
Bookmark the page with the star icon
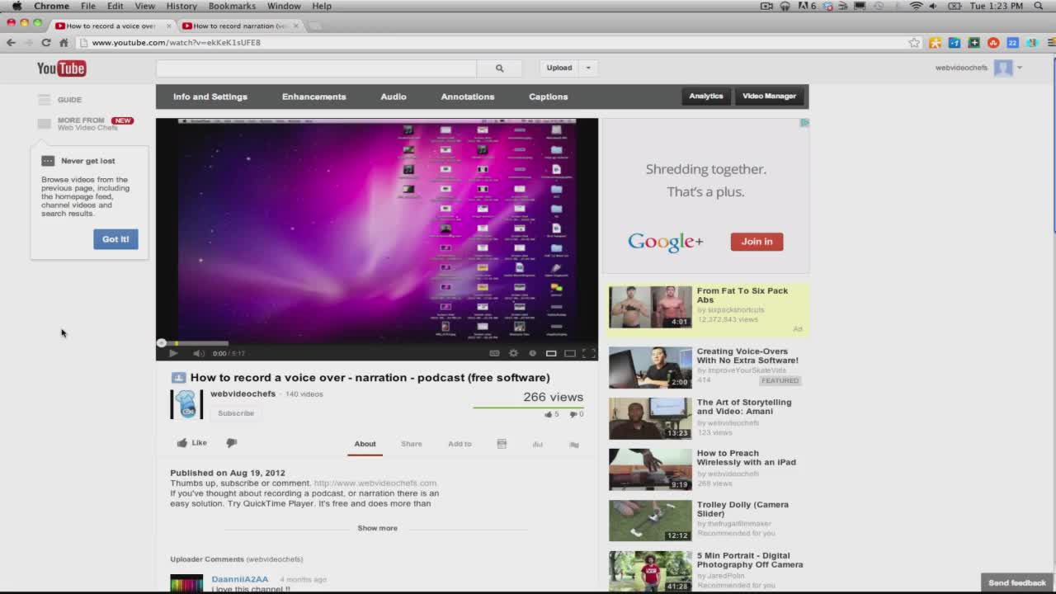pyautogui.click(x=914, y=43)
